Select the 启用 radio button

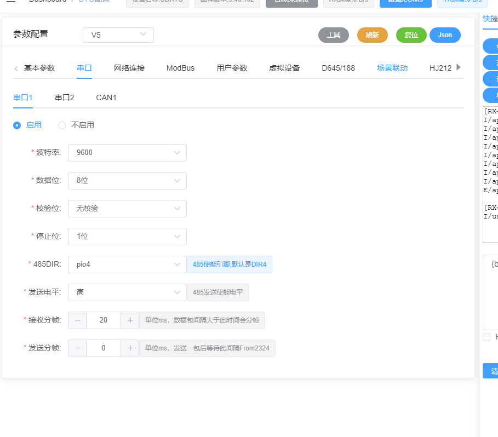point(17,125)
